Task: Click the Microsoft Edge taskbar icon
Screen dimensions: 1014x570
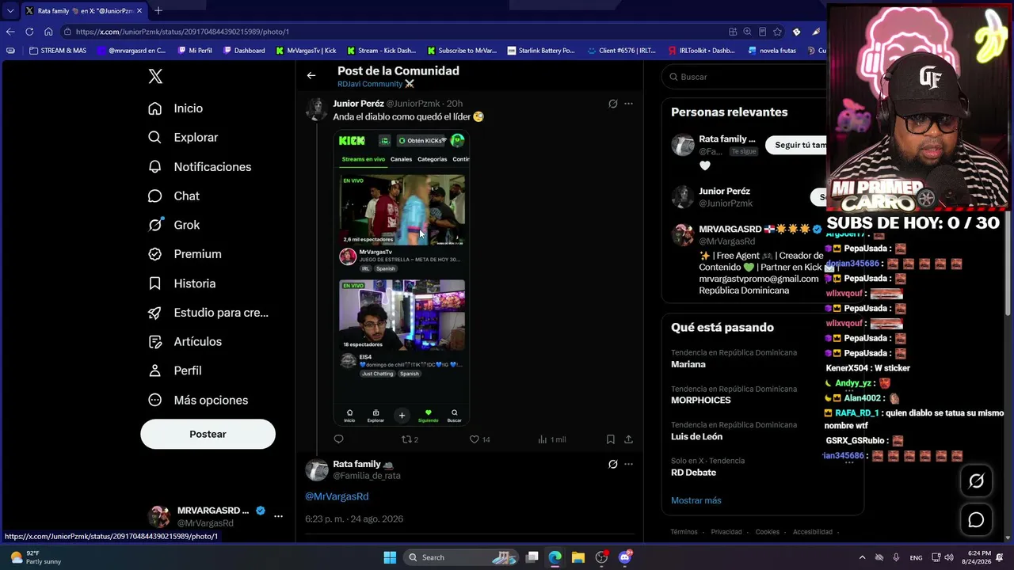Action: pos(555,557)
